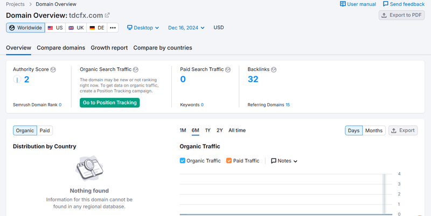This screenshot has height=216, width=431.
Task: Open the more countries ellipsis button
Action: tap(113, 28)
